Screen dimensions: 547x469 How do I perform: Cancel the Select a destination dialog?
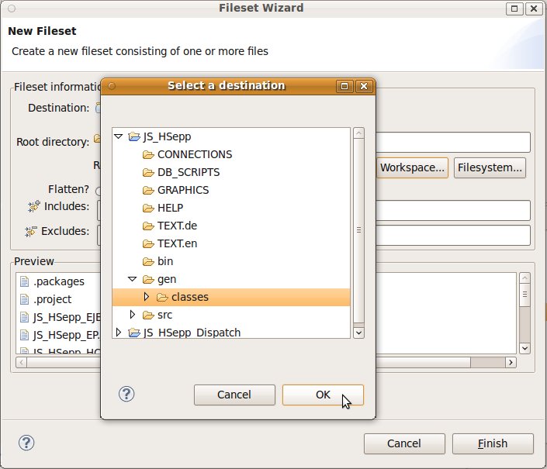234,395
